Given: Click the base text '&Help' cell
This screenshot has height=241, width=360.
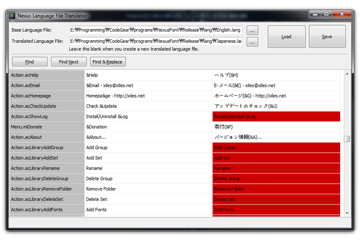Looking at the screenshot, I should (x=148, y=75).
